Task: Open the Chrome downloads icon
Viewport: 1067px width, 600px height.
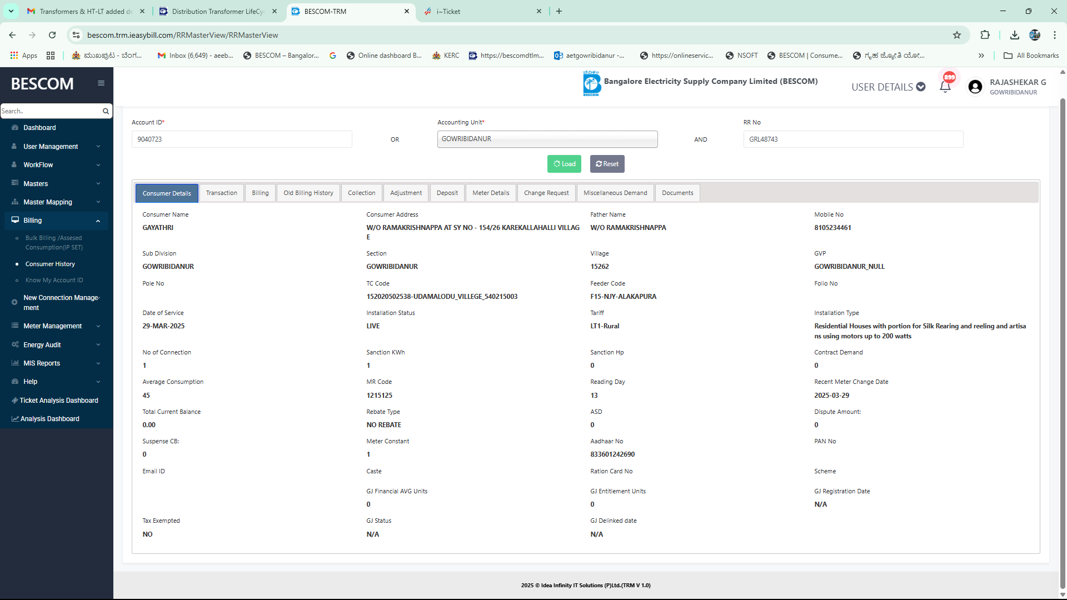Action: click(x=1015, y=35)
